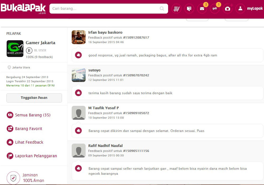Click the Jaminan shield check icon
The width and height of the screenshot is (264, 185).
coord(13,178)
